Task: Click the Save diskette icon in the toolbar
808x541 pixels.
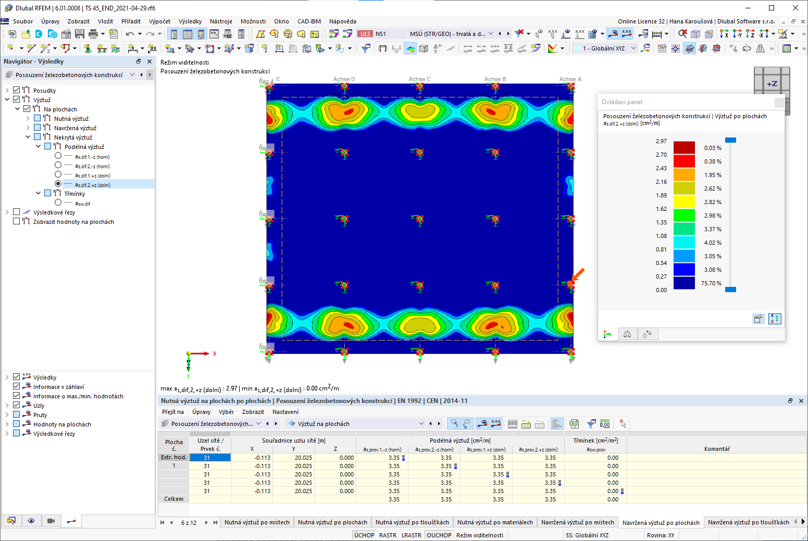Action: point(80,34)
